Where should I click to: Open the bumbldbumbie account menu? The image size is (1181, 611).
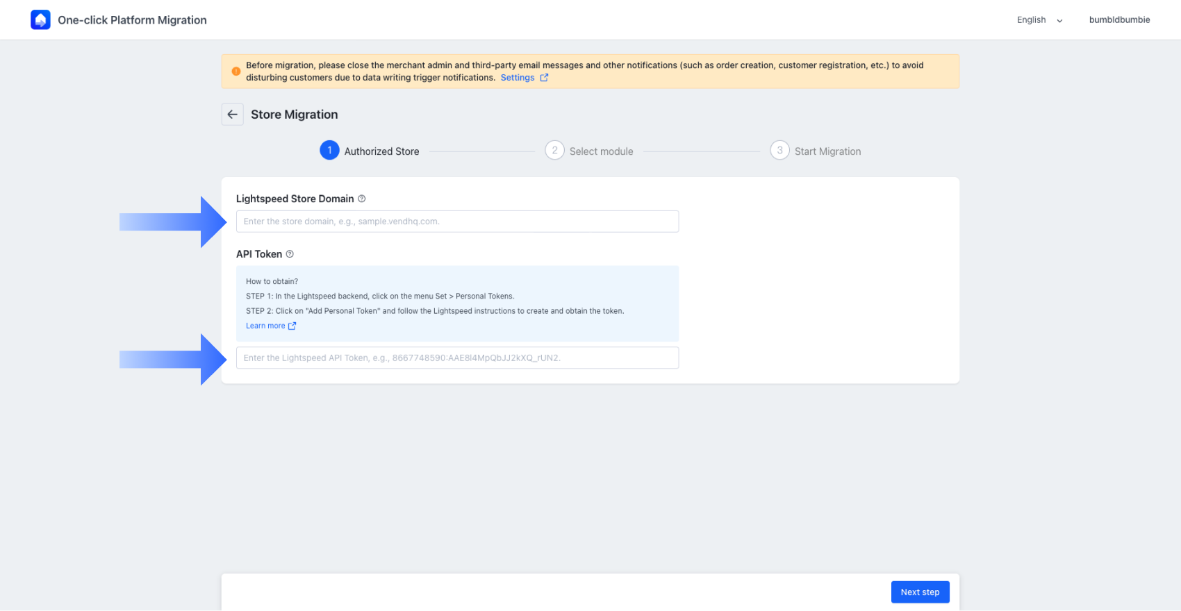tap(1119, 20)
